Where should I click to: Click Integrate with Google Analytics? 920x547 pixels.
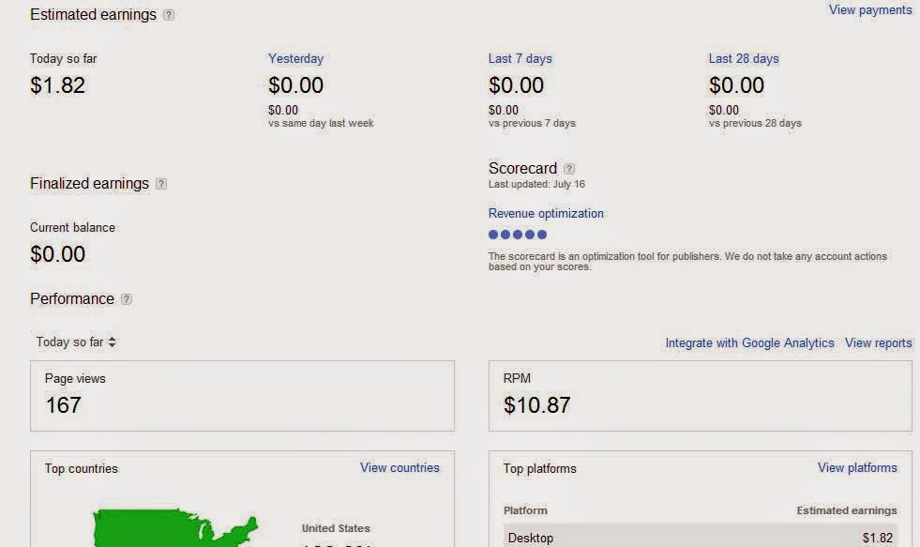click(749, 342)
